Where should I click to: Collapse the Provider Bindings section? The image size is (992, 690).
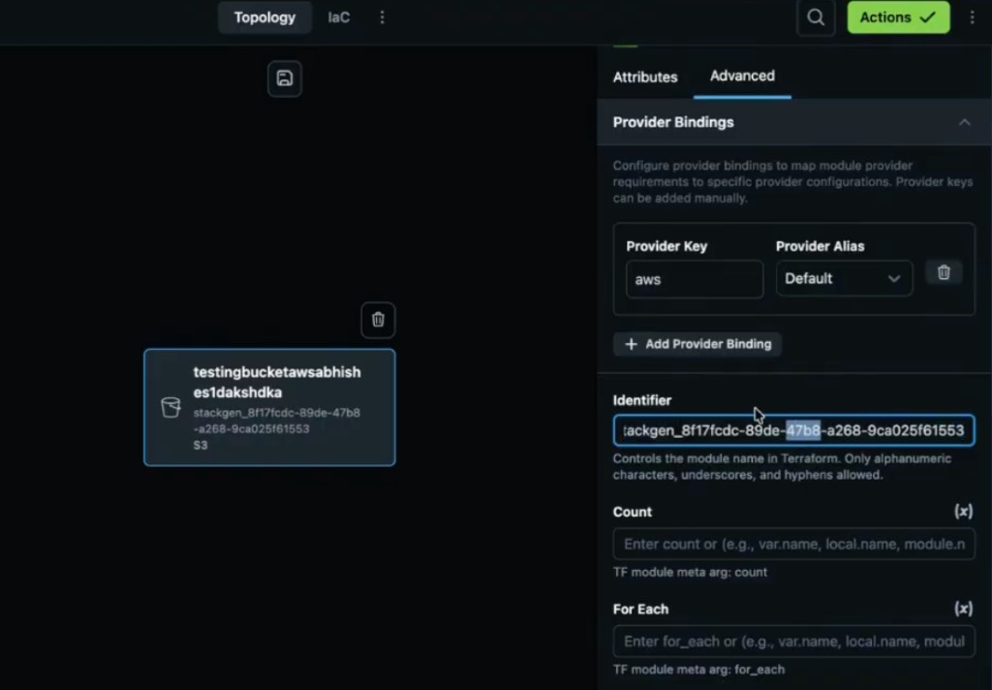point(964,122)
